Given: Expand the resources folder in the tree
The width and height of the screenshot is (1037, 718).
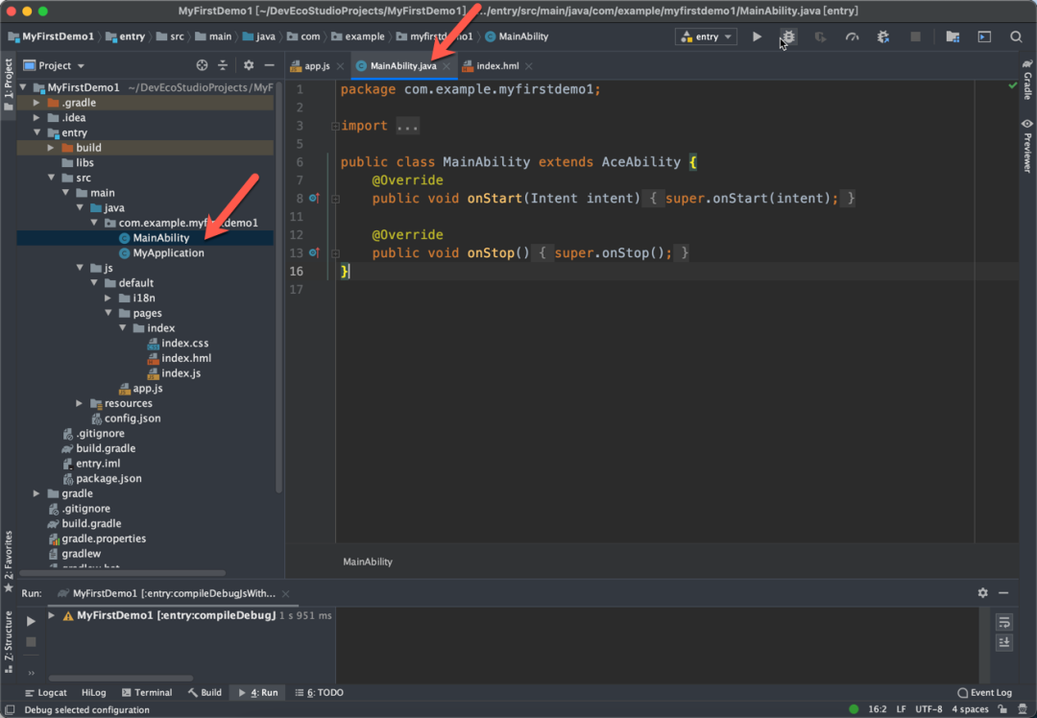Looking at the screenshot, I should [x=80, y=403].
